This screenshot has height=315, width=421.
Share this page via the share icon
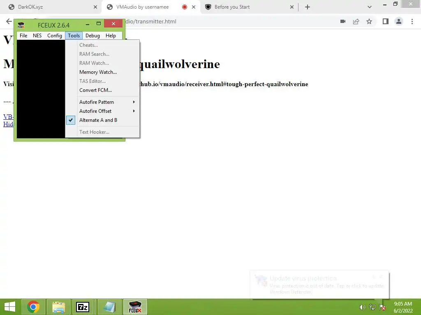tap(356, 21)
